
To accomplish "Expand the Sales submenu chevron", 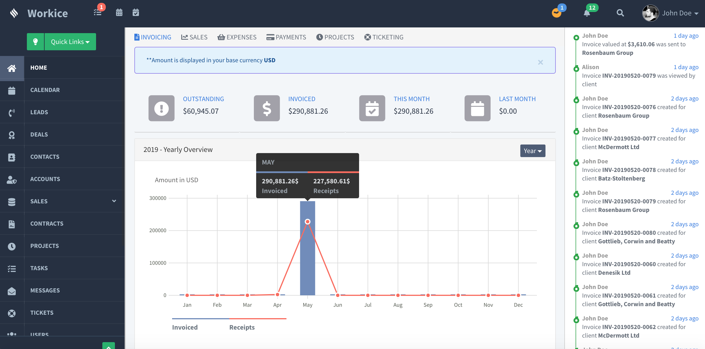I will click(114, 201).
